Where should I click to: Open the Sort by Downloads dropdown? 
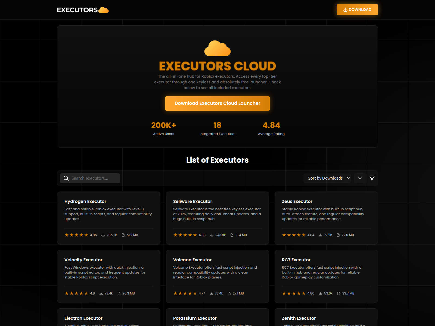click(x=327, y=178)
